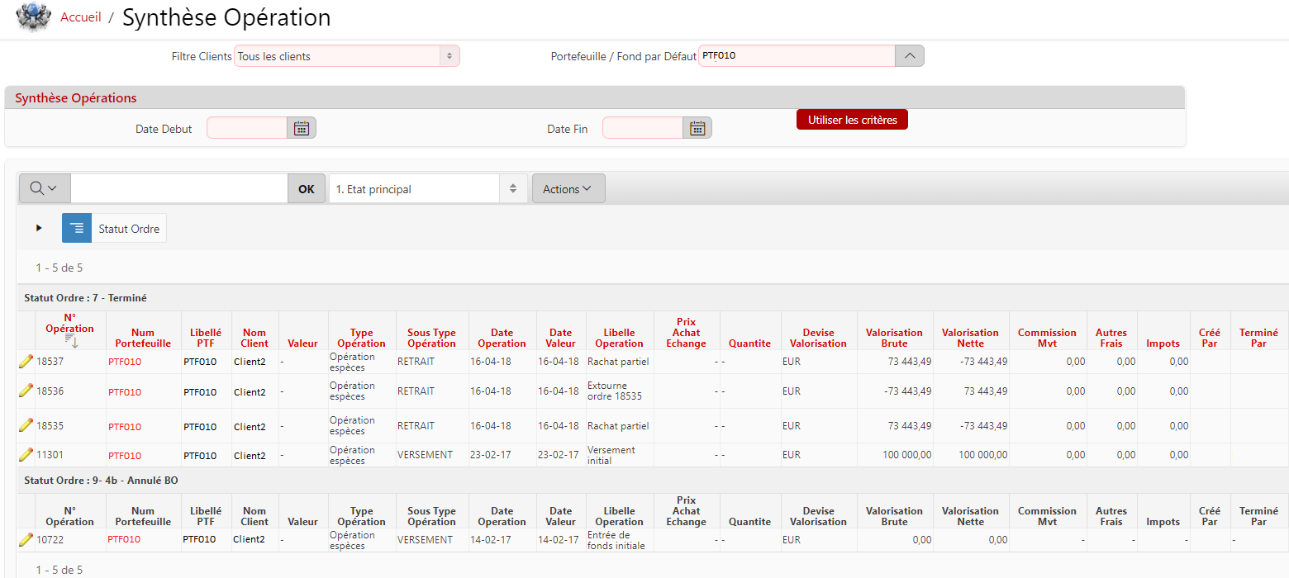Viewport: 1289px width, 578px height.
Task: Click the edit pencil for operation 18537
Action: pos(26,361)
